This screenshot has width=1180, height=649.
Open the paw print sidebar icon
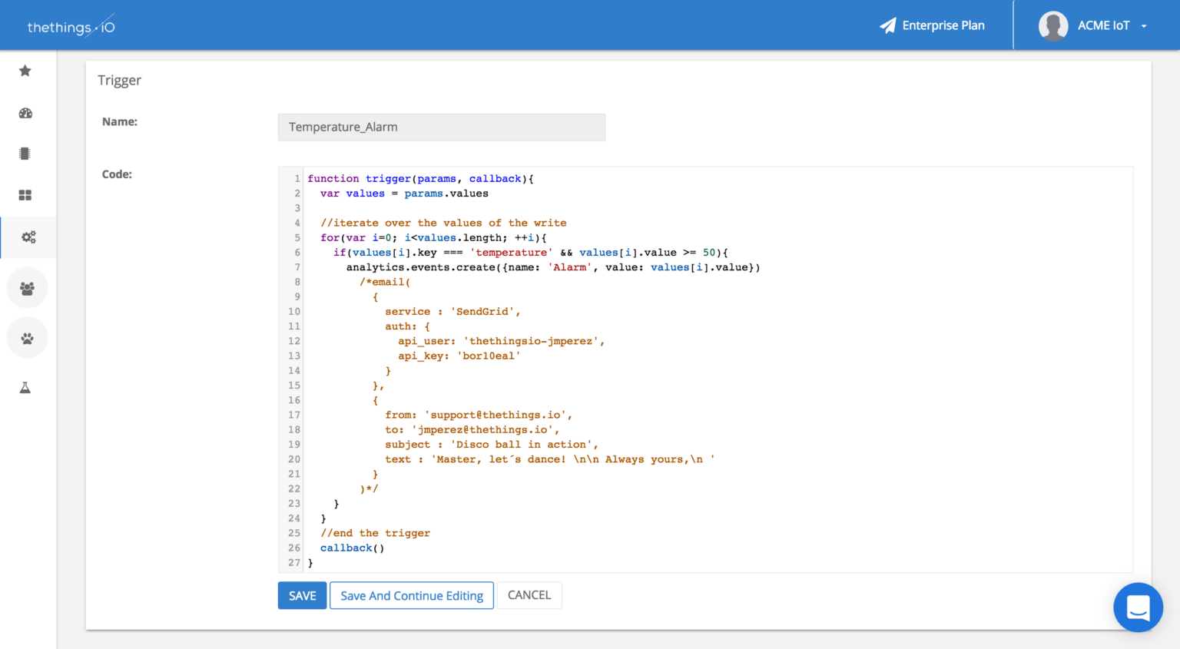click(x=27, y=338)
